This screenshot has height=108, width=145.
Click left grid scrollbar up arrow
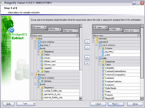click(x=81, y=26)
